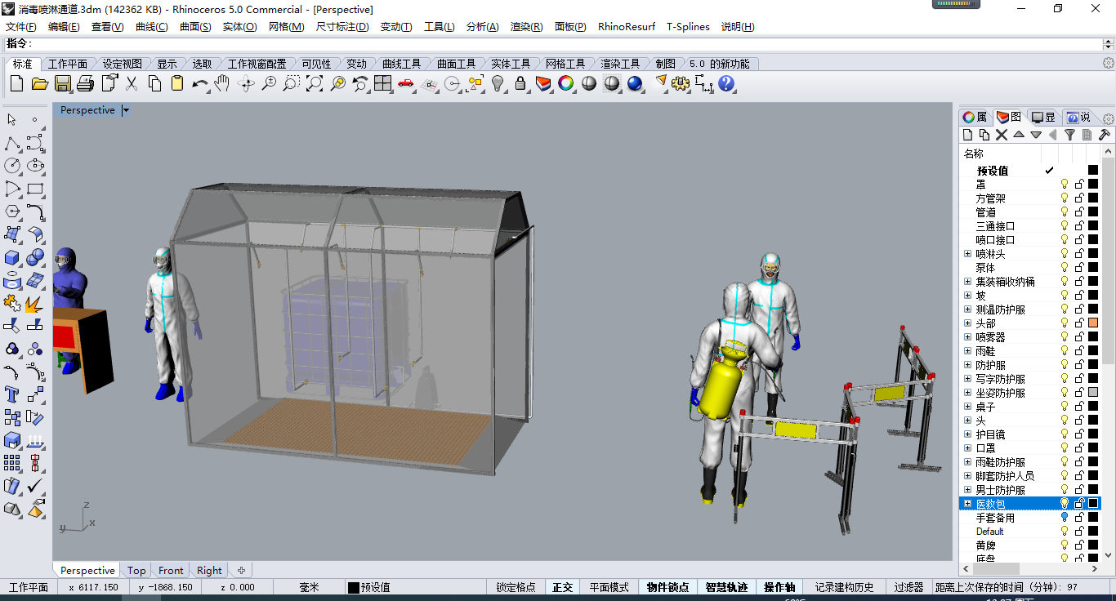Expand the 头部 layer node
Screen dimensions: 1116x601
tap(968, 323)
